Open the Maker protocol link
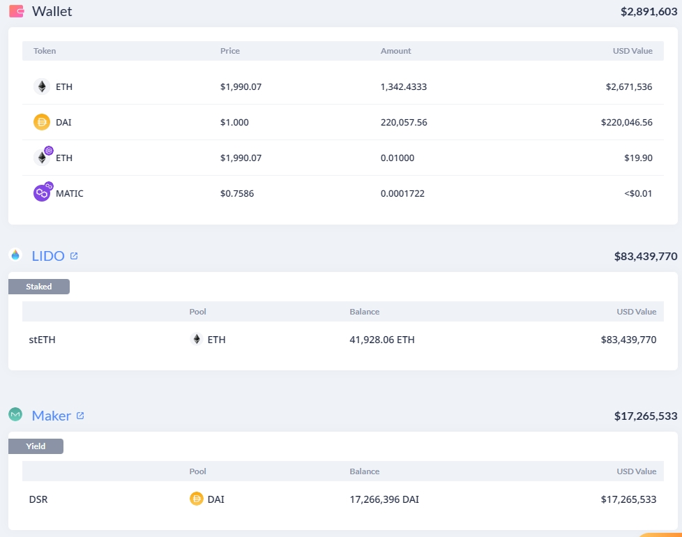The width and height of the screenshot is (682, 537). tap(52, 416)
